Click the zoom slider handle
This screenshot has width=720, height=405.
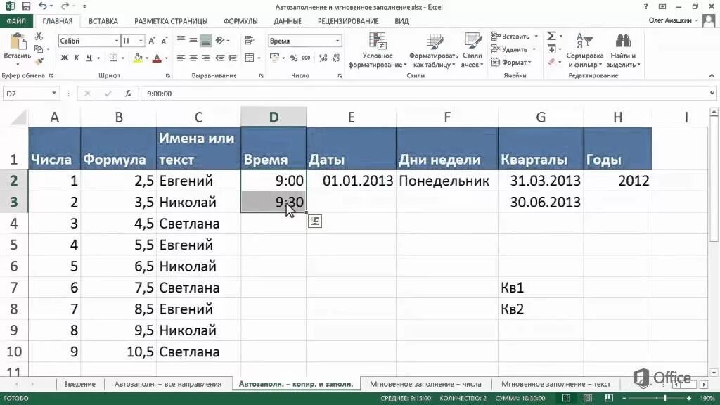[x=664, y=398]
